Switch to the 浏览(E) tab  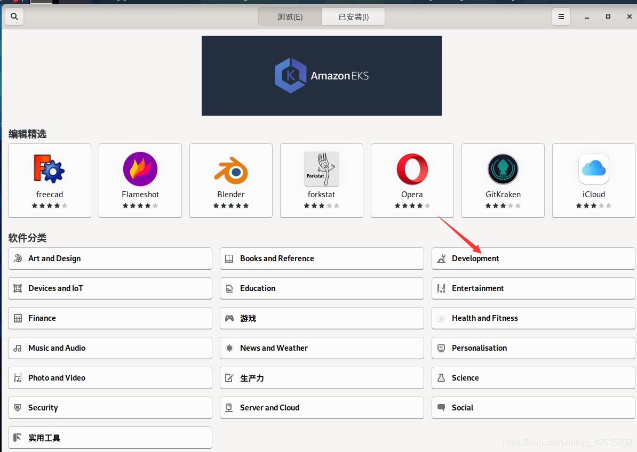[x=290, y=17]
